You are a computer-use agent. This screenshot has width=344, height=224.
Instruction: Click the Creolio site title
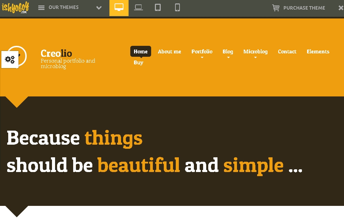coord(56,53)
